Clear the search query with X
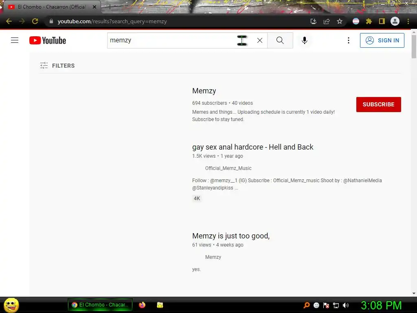 tap(260, 40)
